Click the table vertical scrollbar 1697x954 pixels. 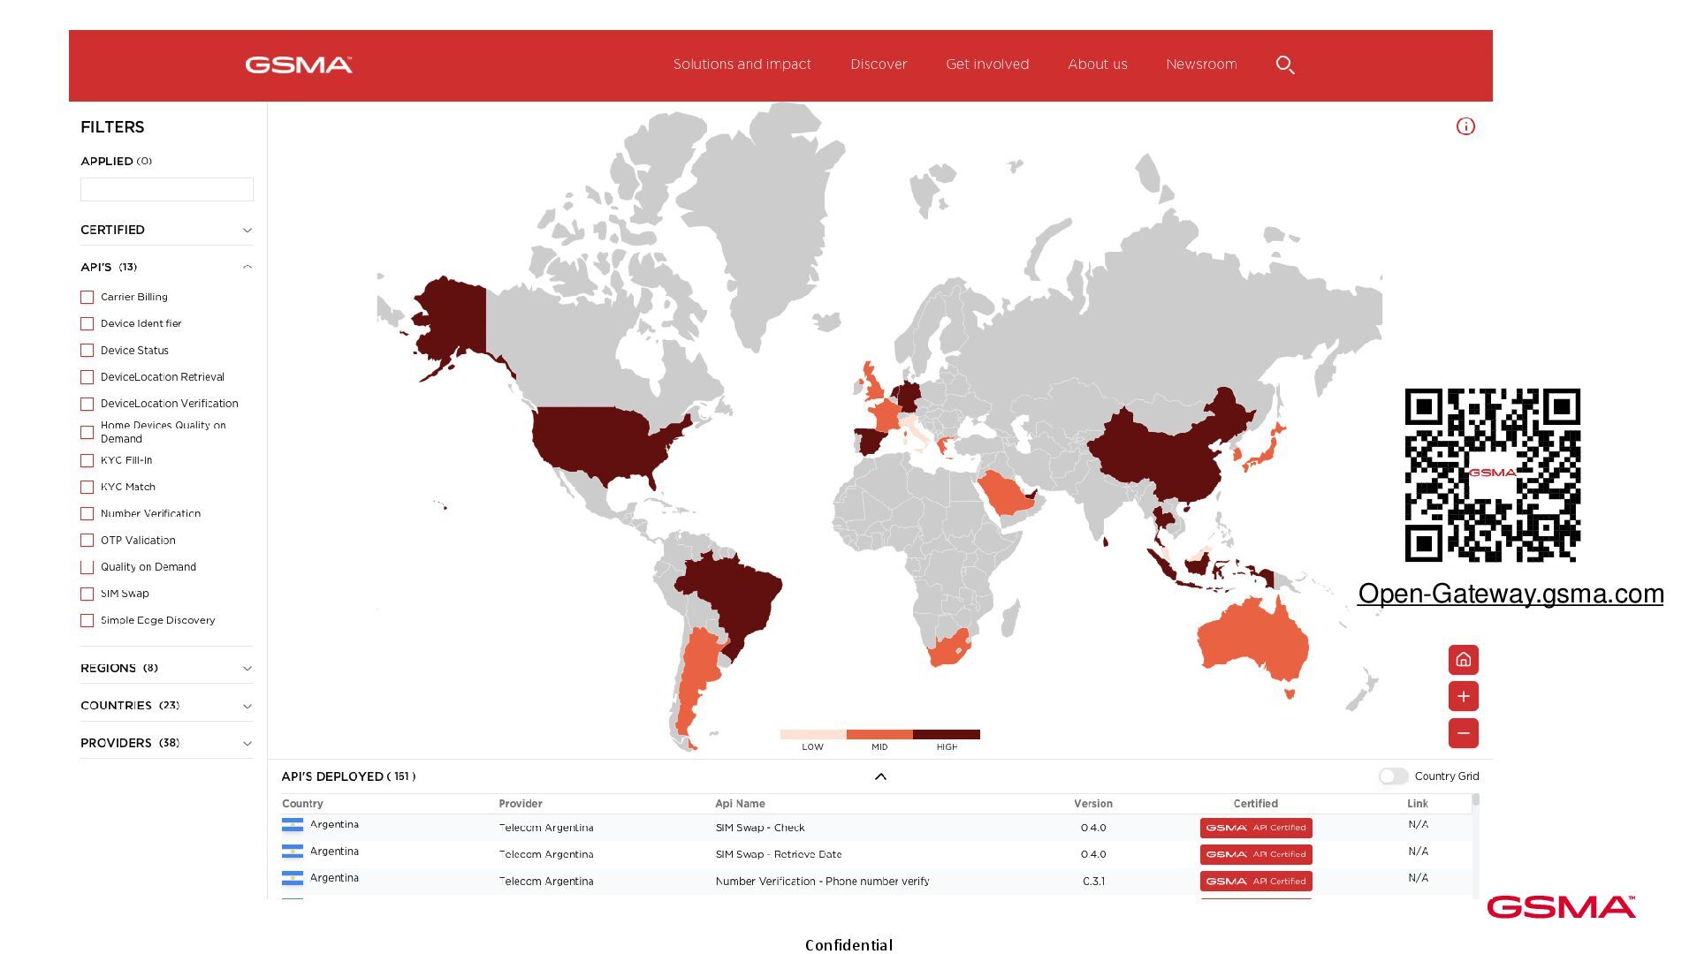coord(1475,800)
